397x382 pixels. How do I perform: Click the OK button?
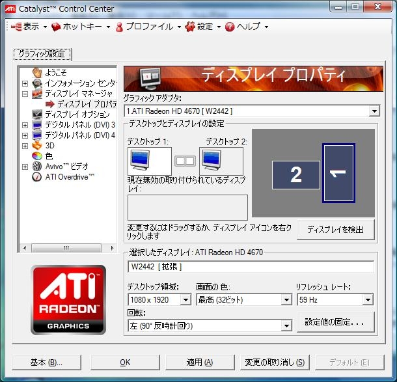[125, 362]
